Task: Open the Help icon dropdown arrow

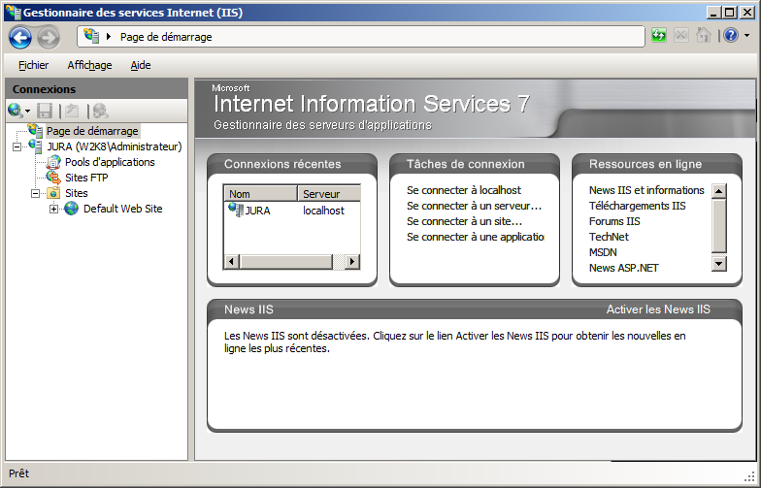Action: pos(745,36)
